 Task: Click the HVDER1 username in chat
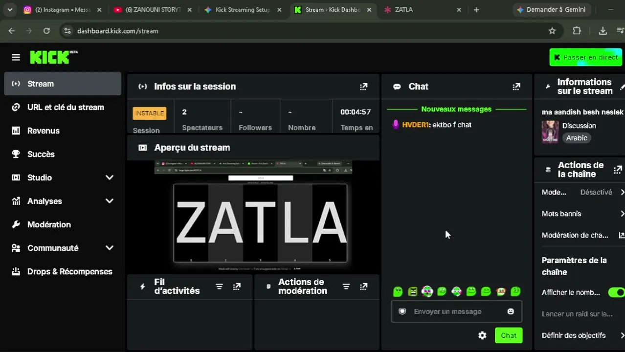pyautogui.click(x=415, y=125)
